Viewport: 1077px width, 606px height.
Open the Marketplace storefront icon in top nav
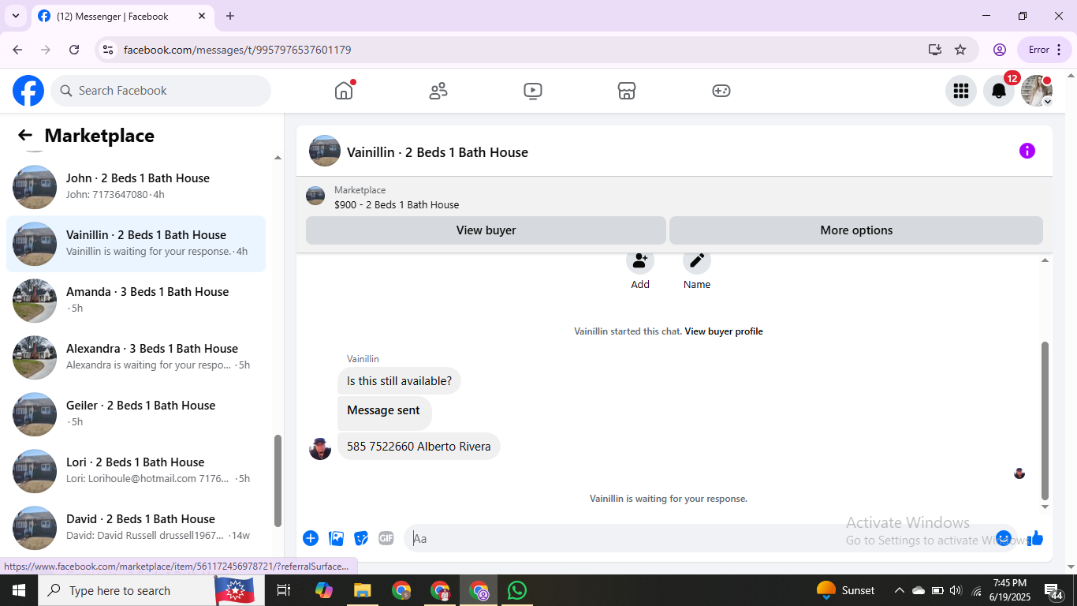627,91
